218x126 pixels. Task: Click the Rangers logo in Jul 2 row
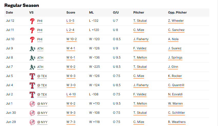pos(32,95)
